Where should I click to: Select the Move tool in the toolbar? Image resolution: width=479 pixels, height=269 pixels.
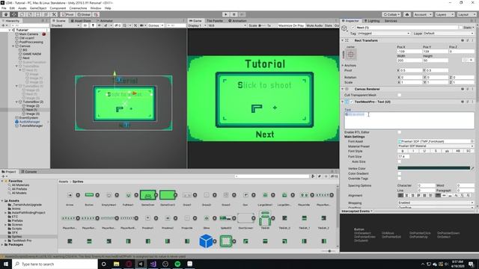point(14,14)
